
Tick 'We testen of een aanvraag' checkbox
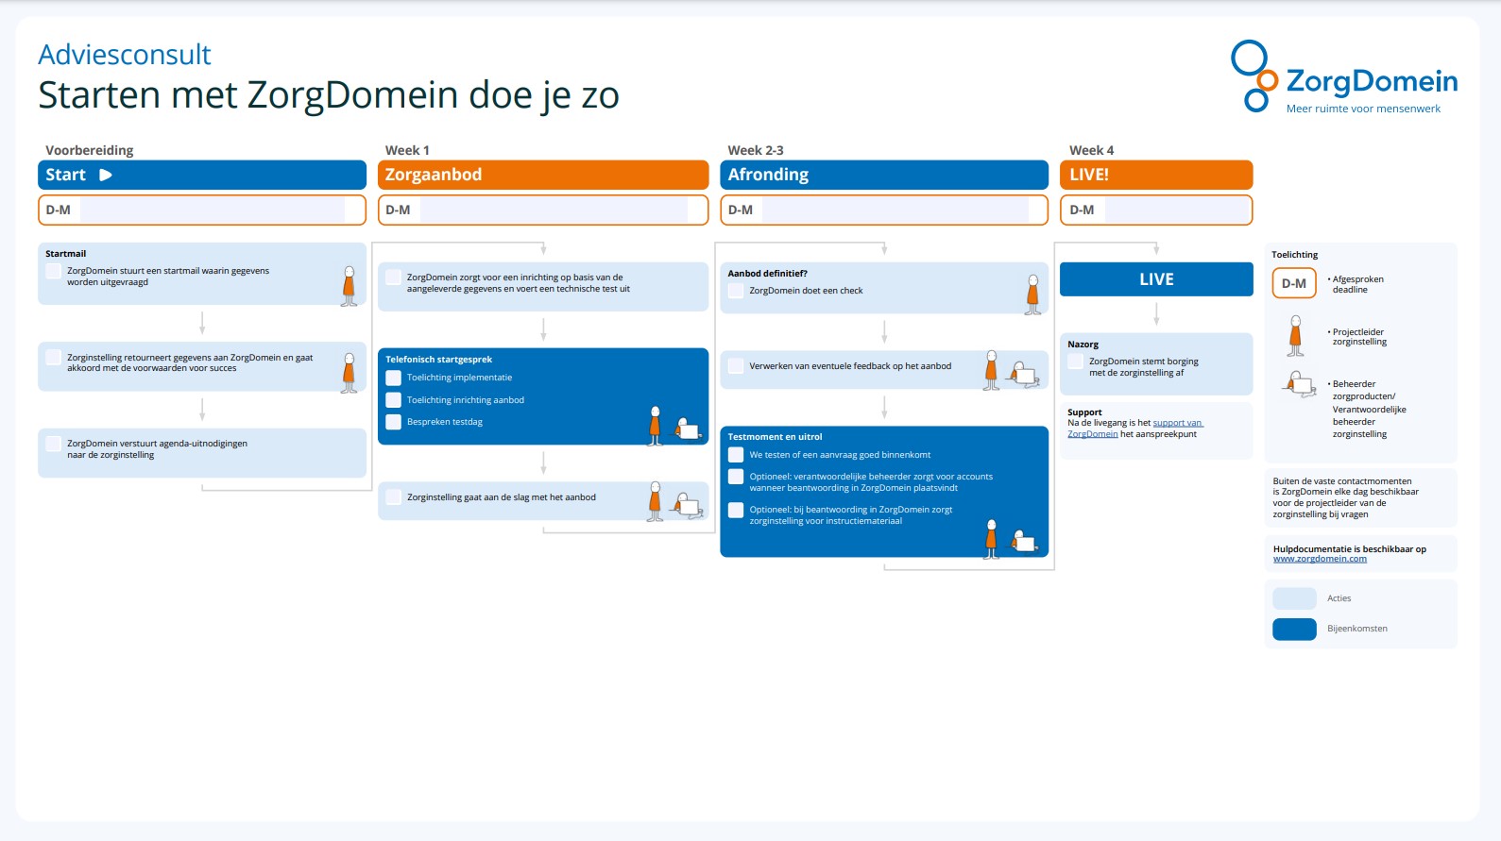point(736,455)
